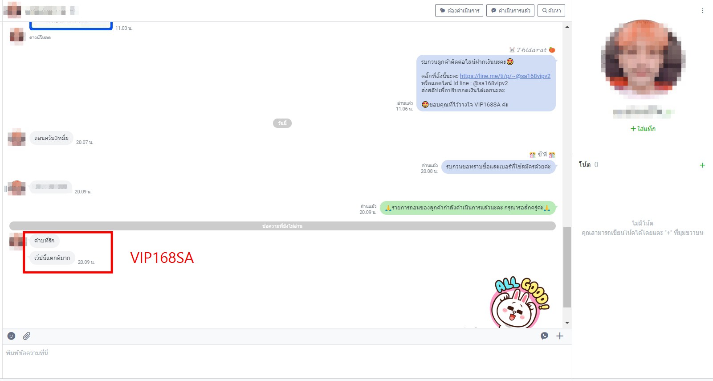The width and height of the screenshot is (713, 381).
Task: Click the ALL GOOD rabbit sticker
Action: coord(520,303)
